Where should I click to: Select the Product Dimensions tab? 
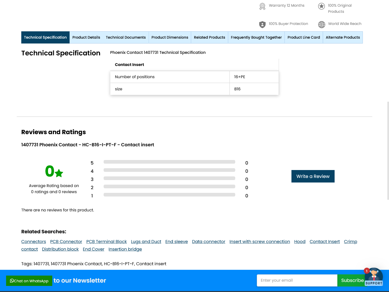click(x=170, y=37)
